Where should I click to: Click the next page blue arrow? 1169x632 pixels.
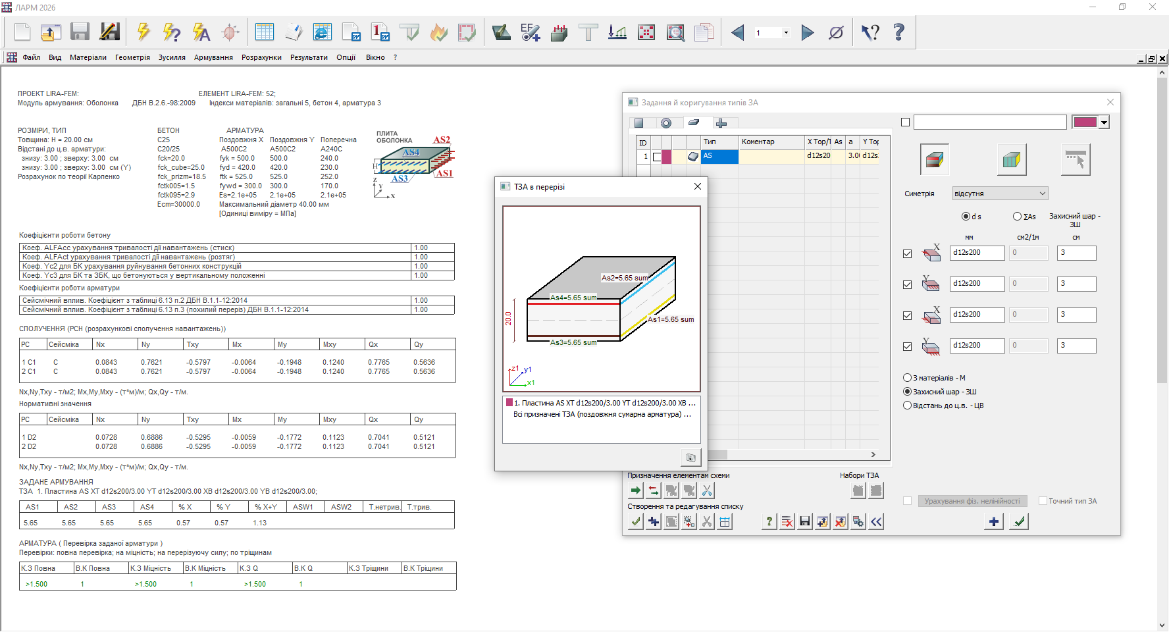pos(808,32)
